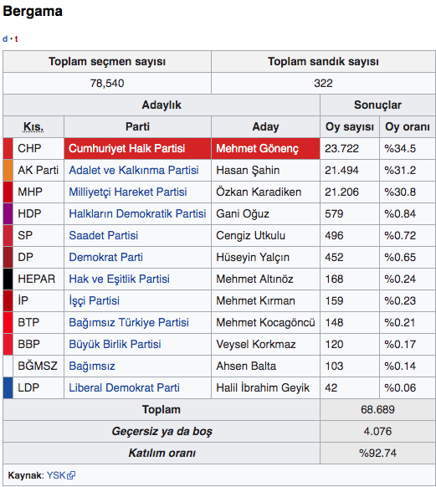Click the vote share %34.5
Image resolution: width=436 pixels, height=487 pixels.
pos(400,148)
